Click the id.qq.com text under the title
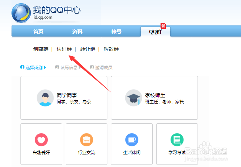The height and width of the screenshot is (167, 241). pyautogui.click(x=43, y=17)
